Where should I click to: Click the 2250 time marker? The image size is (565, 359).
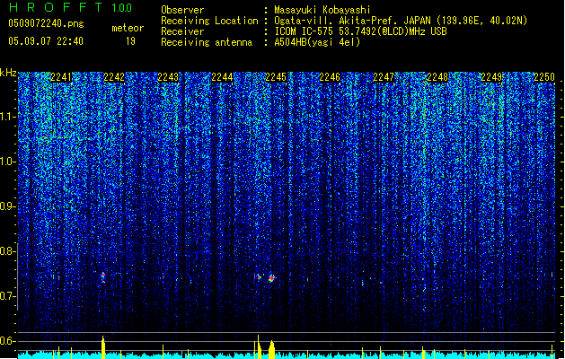click(x=544, y=77)
